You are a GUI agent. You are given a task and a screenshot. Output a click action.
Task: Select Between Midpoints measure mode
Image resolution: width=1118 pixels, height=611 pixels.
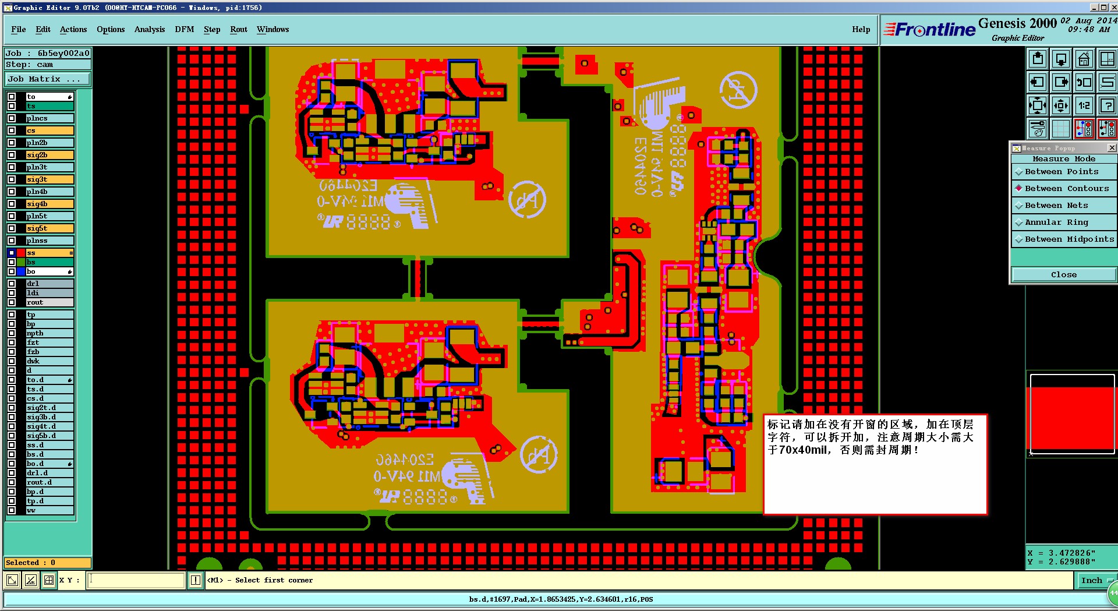tap(1064, 239)
